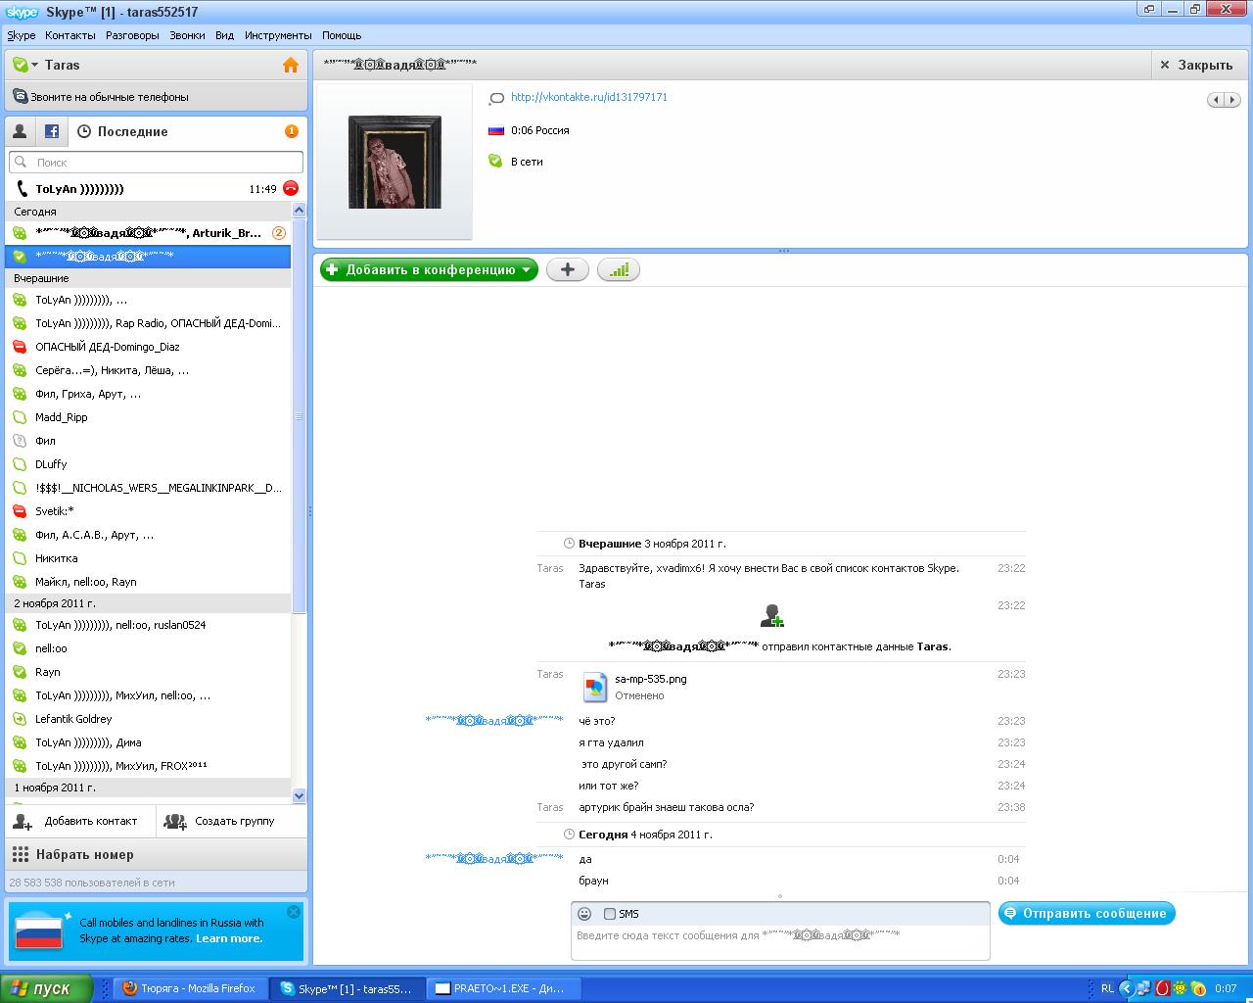Click the Opera icon in system tray
The height and width of the screenshot is (1003, 1253).
click(x=1163, y=988)
